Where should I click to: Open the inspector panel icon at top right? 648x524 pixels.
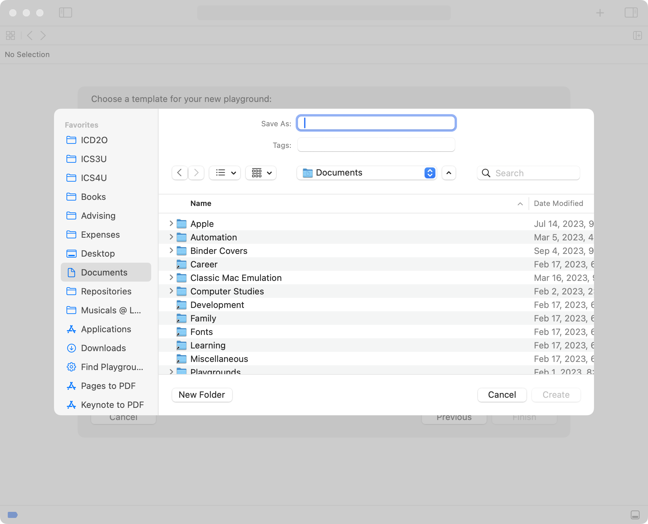point(631,12)
